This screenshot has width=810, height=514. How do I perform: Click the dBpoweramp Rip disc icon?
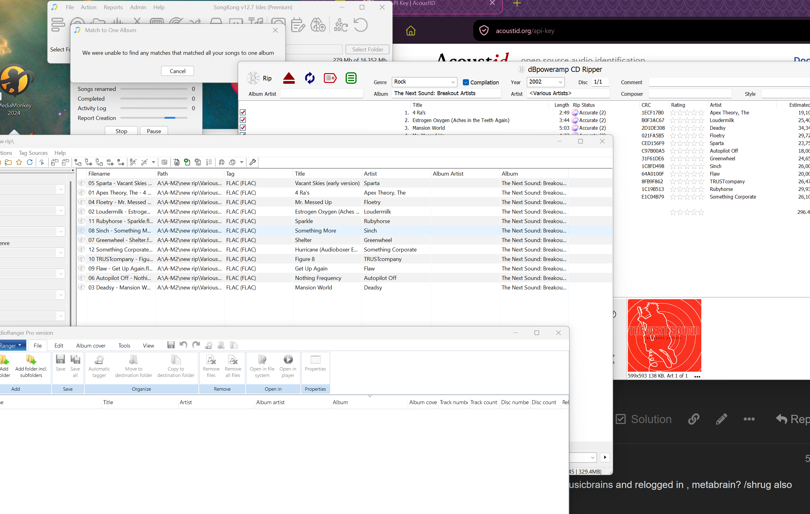click(x=253, y=78)
